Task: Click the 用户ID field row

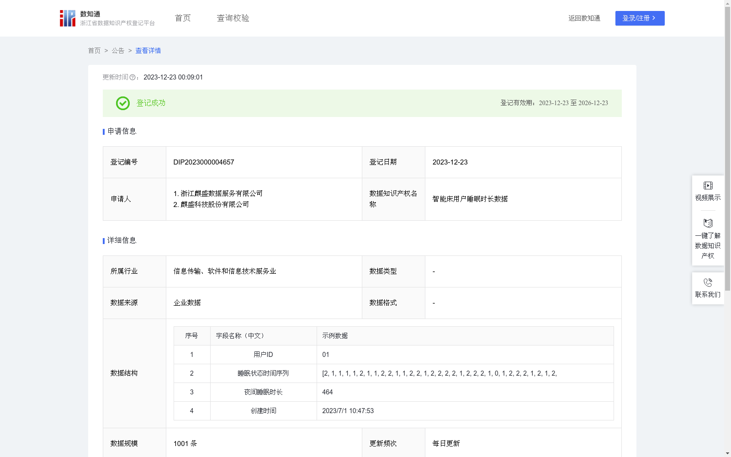Action: (x=393, y=355)
